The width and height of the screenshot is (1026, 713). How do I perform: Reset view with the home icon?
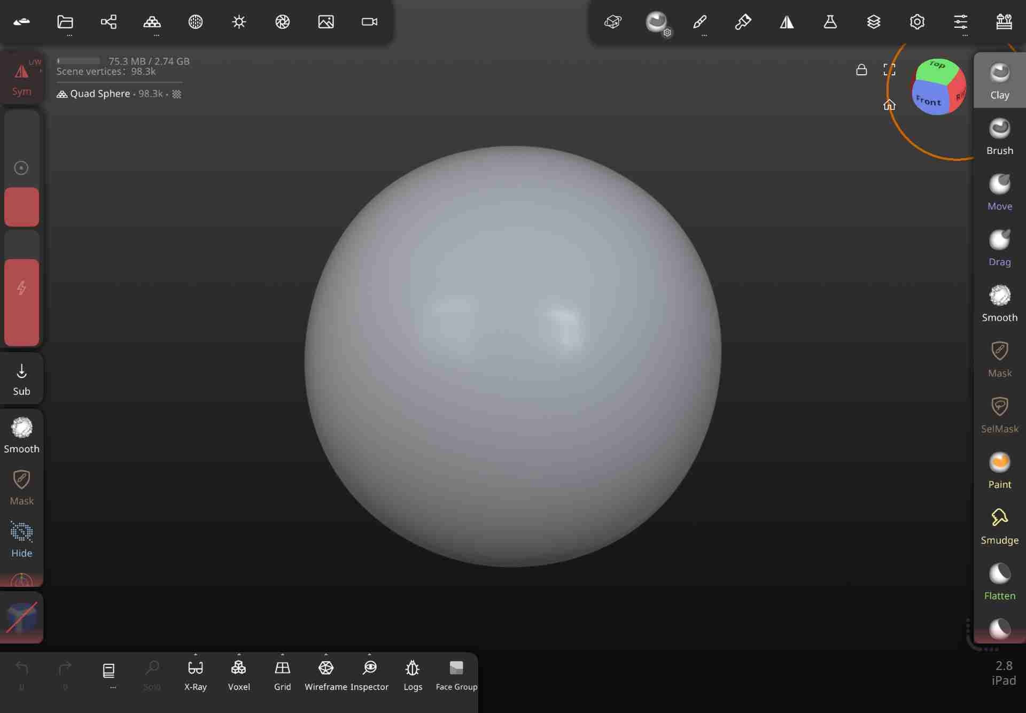[889, 105]
